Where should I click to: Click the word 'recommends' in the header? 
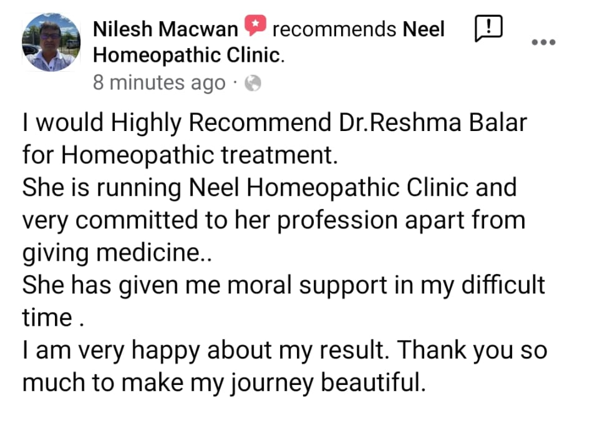tap(334, 29)
